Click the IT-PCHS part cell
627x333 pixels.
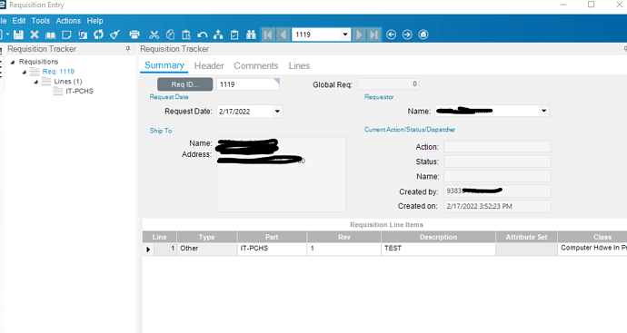click(x=272, y=249)
